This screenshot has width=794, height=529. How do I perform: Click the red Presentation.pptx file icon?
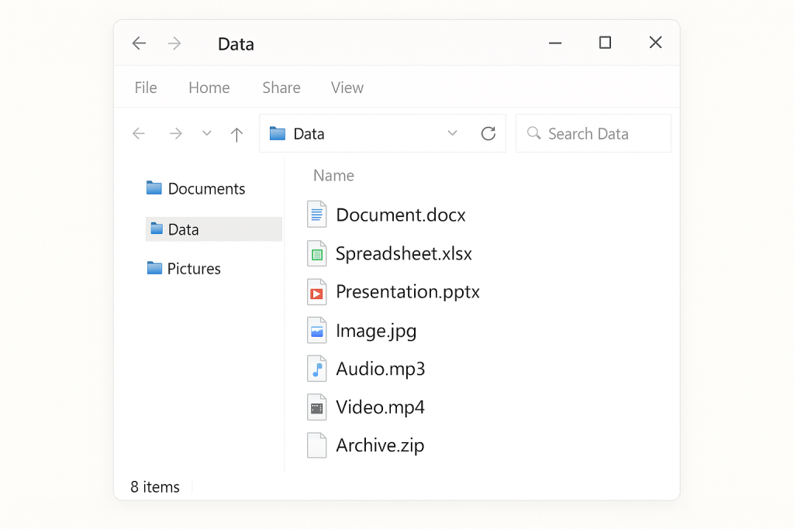[316, 292]
